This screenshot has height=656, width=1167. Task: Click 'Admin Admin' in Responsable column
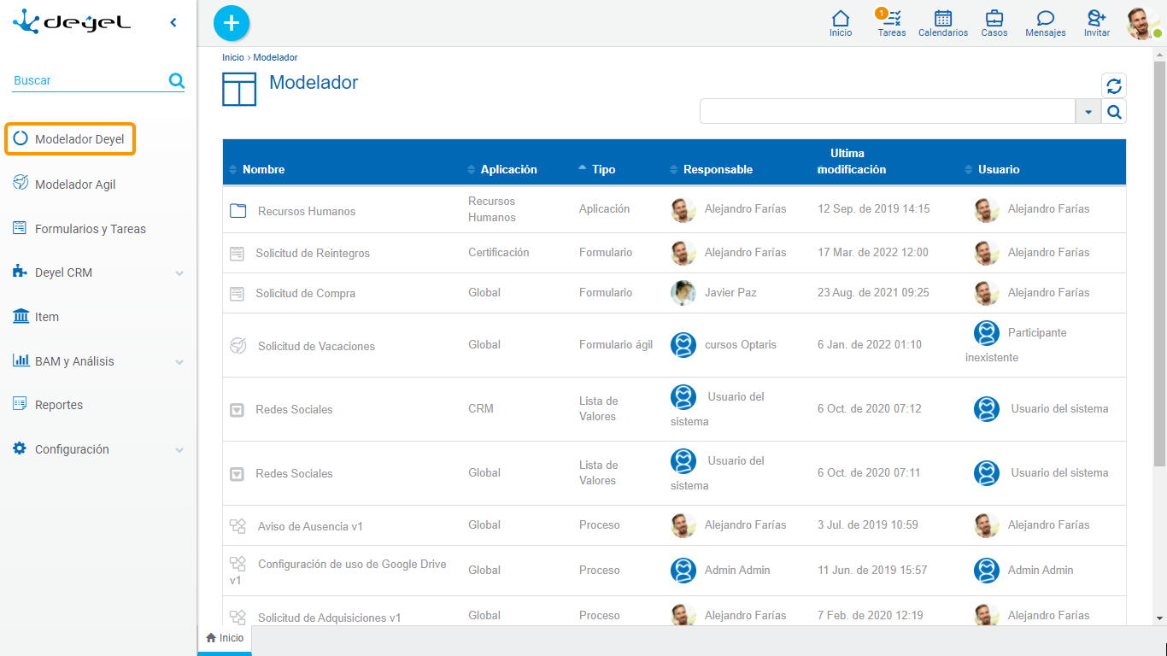point(737,570)
